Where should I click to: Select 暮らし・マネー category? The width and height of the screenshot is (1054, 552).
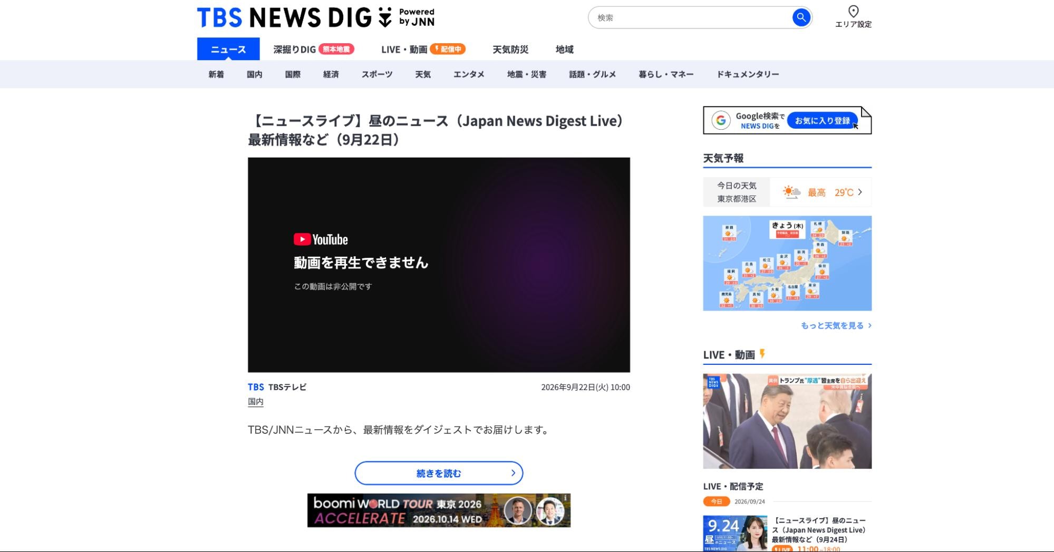tap(666, 74)
